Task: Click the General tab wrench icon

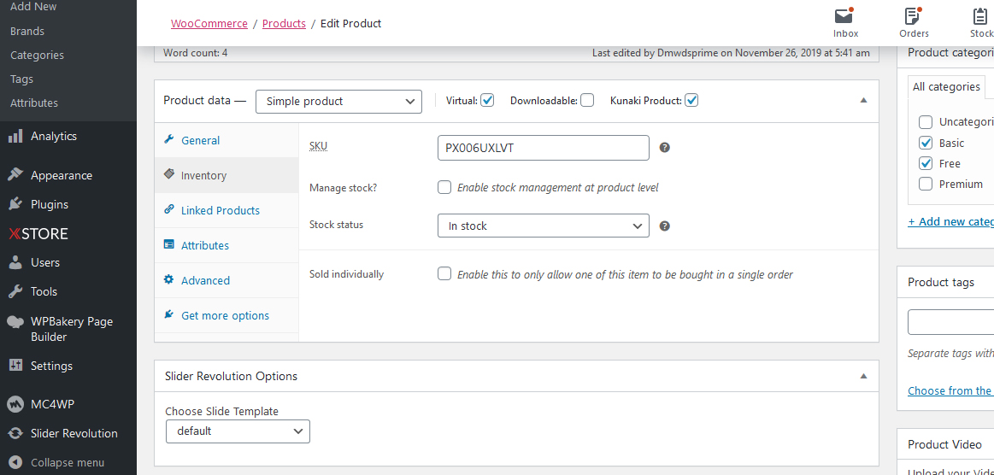Action: click(x=168, y=139)
